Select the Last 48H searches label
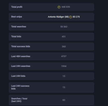Screen dimensions: 108x106 coord(21,56)
